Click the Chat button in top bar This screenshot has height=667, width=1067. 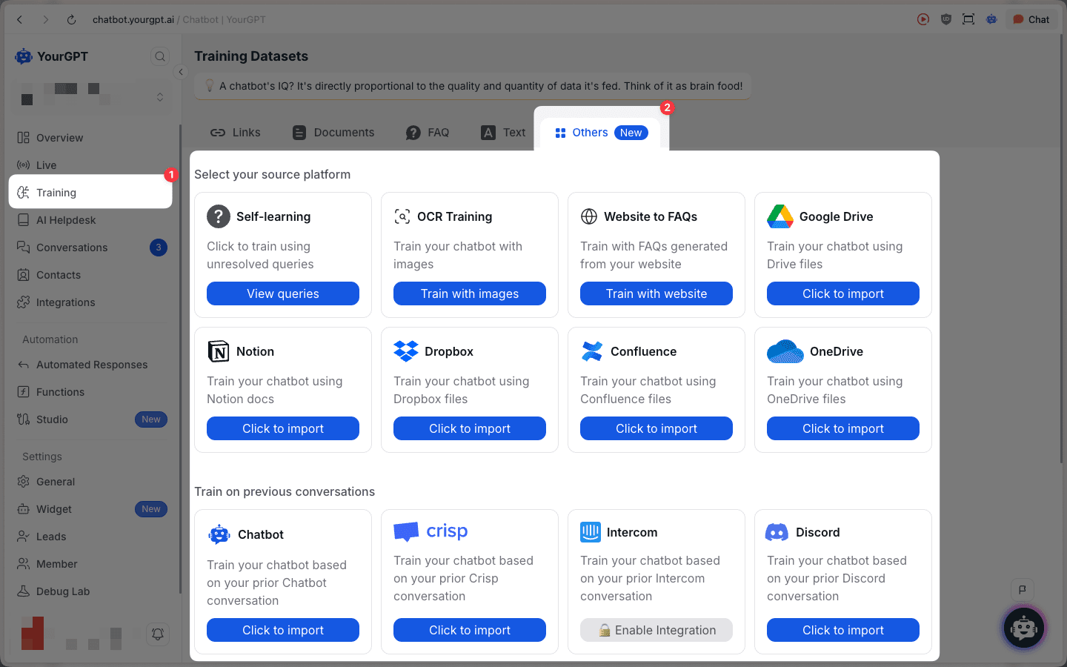[1031, 20]
